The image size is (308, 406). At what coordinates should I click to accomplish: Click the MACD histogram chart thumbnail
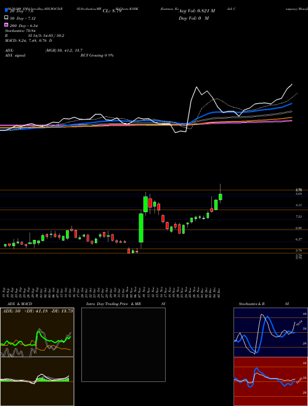click(x=37, y=381)
